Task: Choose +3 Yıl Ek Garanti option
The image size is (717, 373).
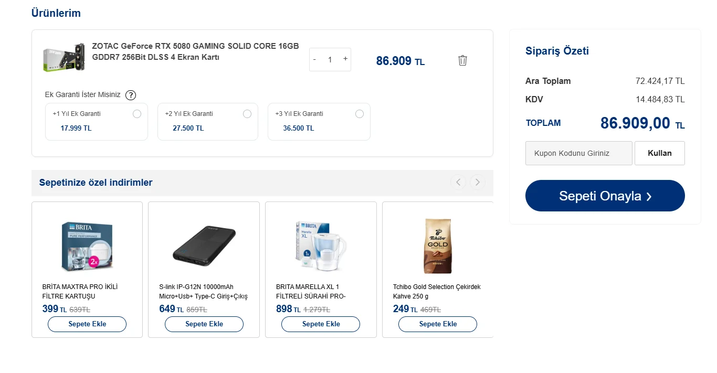Action: click(360, 114)
